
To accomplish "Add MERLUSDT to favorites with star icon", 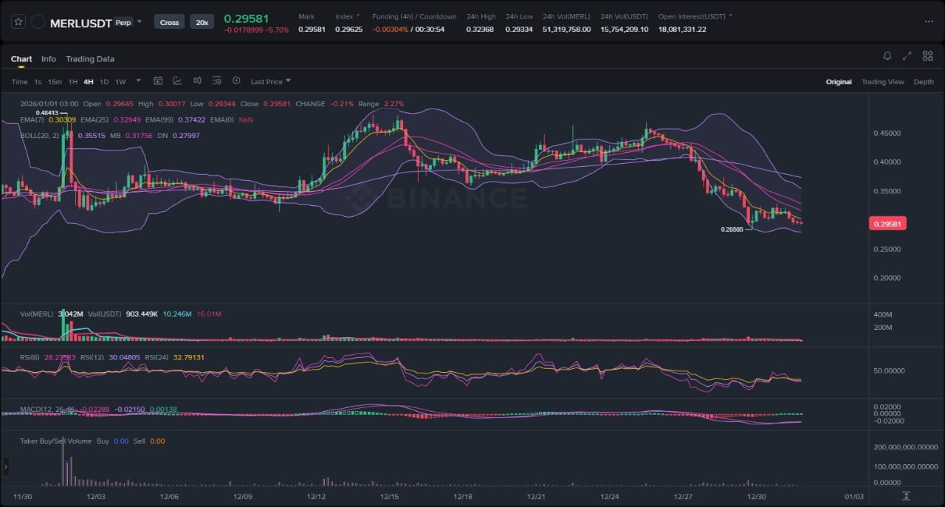I will point(18,22).
